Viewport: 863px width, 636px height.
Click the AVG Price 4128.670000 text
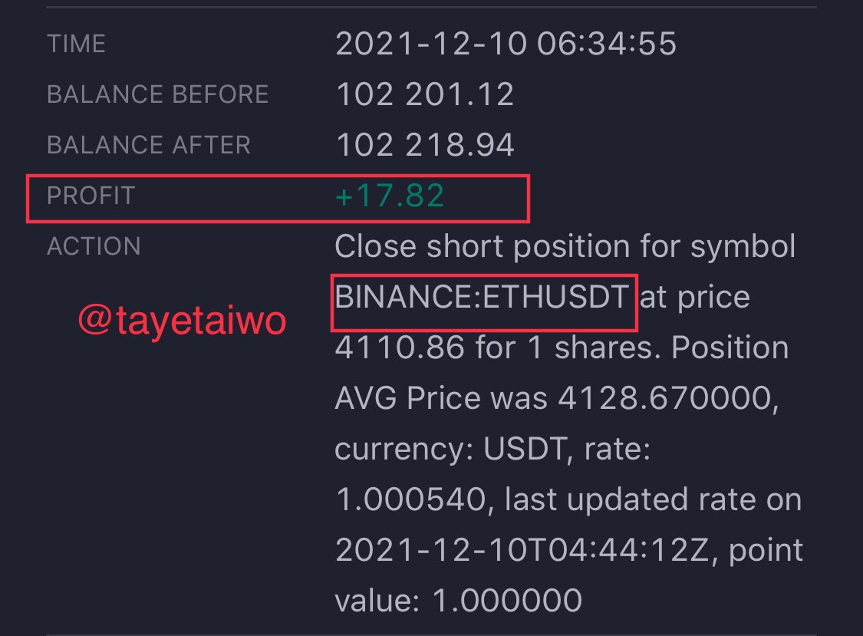(x=557, y=397)
